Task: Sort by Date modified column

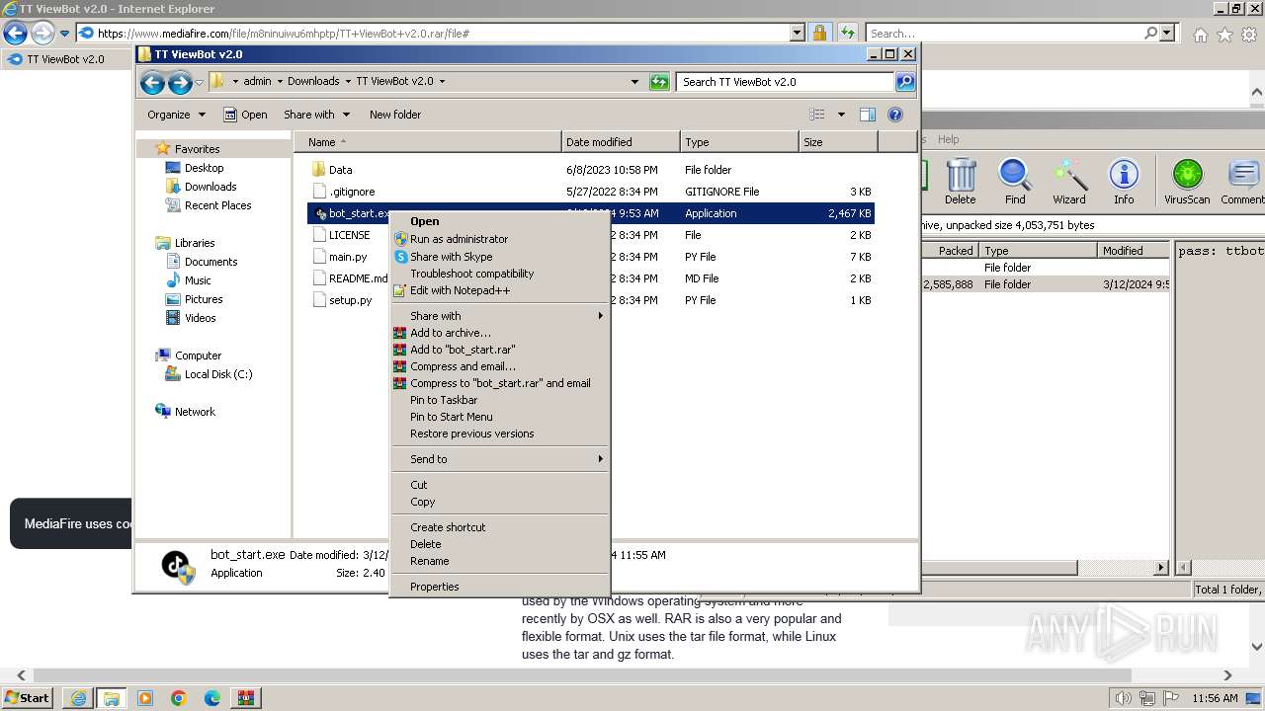Action: (x=621, y=142)
